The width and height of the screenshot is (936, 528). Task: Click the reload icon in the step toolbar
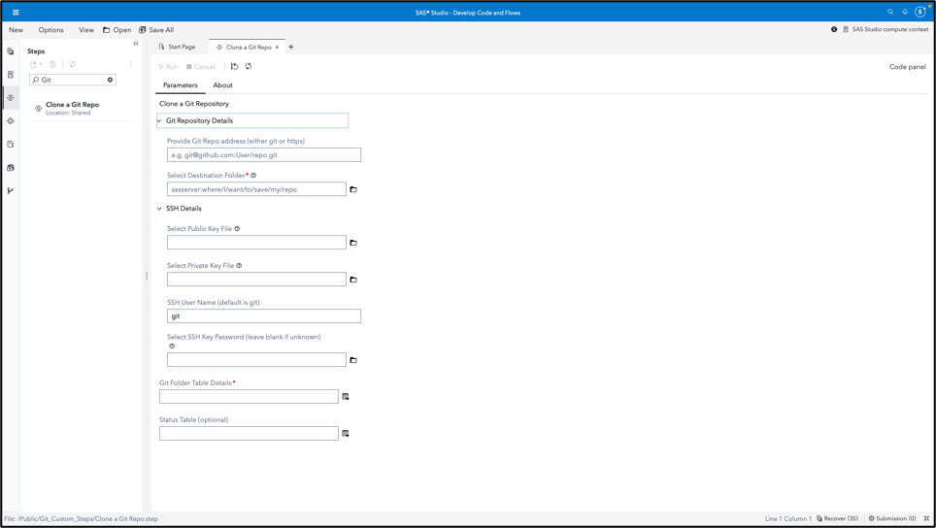(x=249, y=67)
